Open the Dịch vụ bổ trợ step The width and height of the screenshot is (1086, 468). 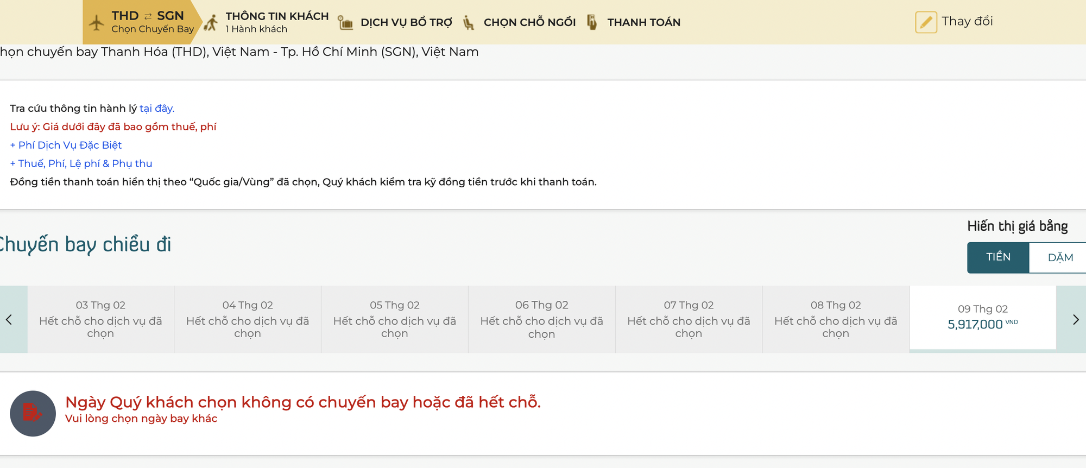pos(395,22)
